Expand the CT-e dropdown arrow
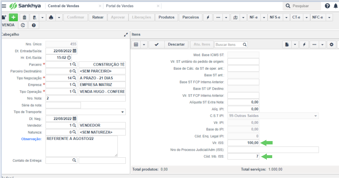 pyautogui.click(x=307, y=17)
